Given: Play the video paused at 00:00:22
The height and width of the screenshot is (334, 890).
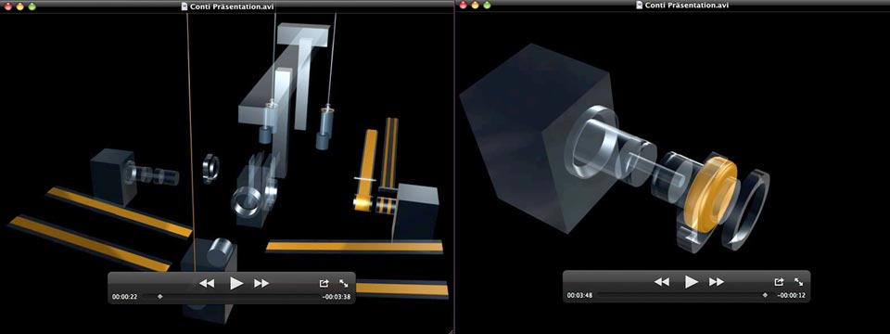Looking at the screenshot, I should [236, 283].
